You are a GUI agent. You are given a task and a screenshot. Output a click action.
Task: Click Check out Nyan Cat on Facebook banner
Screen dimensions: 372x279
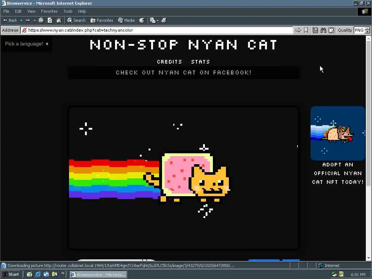(183, 73)
